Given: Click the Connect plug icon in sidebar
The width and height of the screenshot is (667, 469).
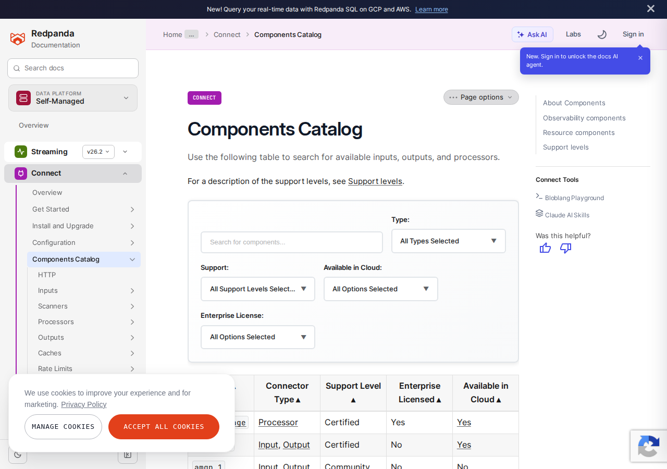Looking at the screenshot, I should [21, 174].
